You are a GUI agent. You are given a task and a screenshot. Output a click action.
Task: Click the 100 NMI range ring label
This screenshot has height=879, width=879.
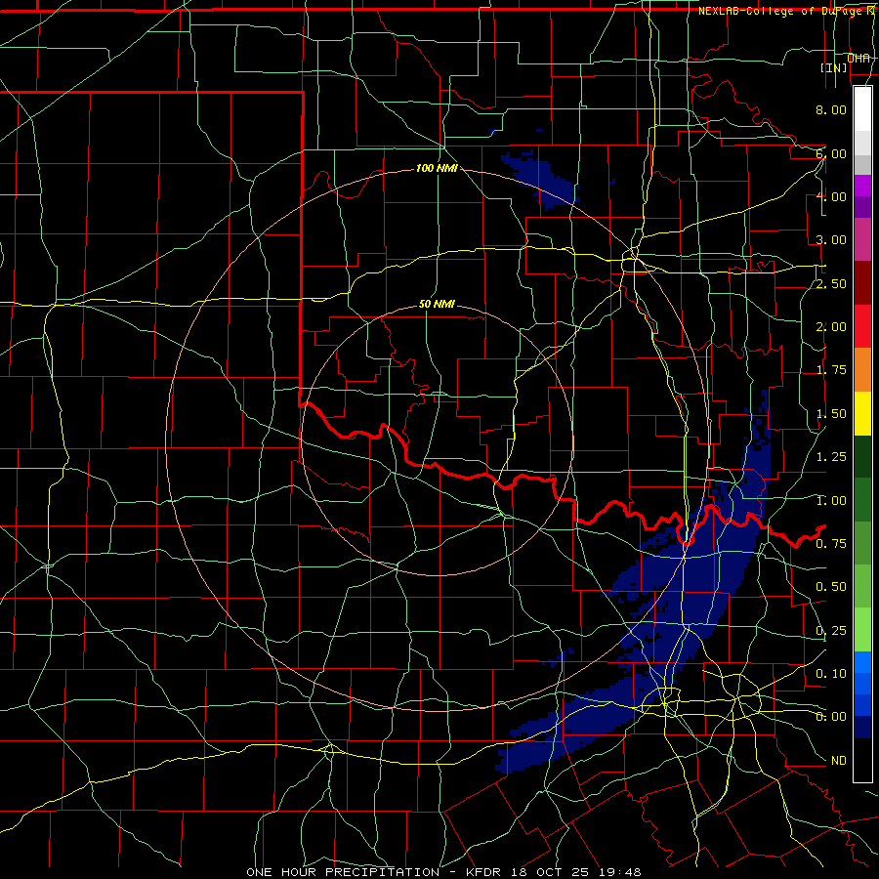[437, 168]
